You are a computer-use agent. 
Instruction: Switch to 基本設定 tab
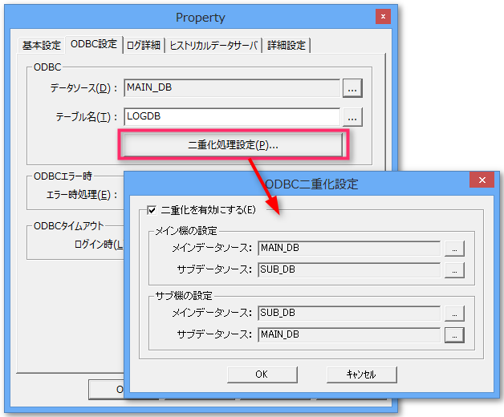[x=41, y=46]
